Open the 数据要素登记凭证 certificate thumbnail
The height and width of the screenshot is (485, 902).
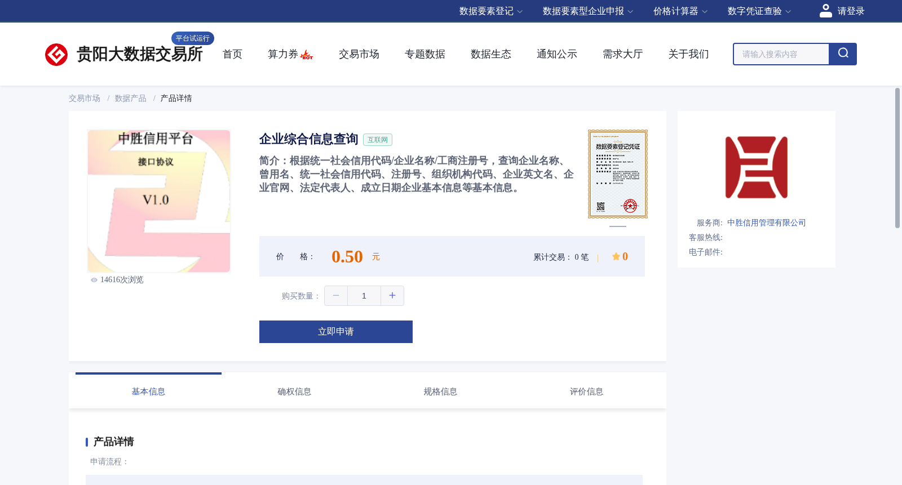618,174
